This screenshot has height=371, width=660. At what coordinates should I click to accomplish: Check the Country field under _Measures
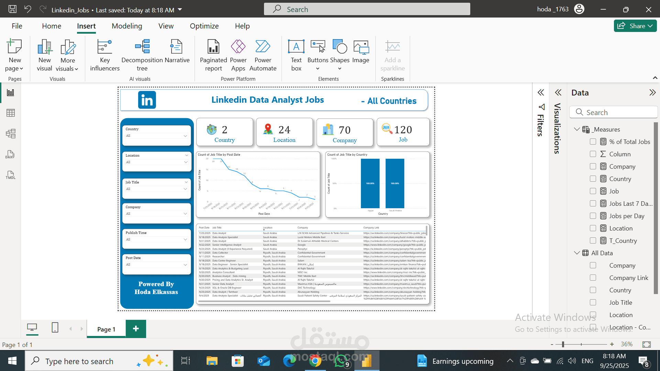coord(593,179)
